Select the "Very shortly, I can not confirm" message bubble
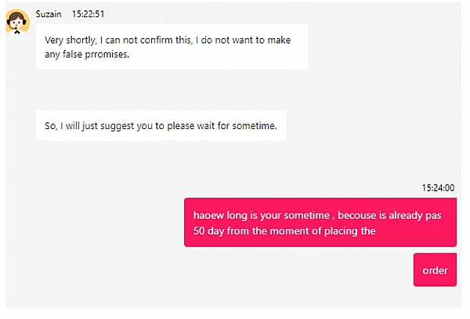 pyautogui.click(x=172, y=47)
